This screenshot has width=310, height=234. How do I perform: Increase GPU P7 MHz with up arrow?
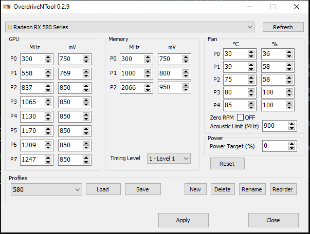pyautogui.click(x=48, y=157)
